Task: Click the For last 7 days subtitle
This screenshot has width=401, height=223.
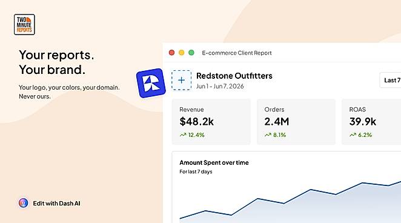Action: pos(196,171)
